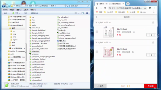The image size is (161, 90).
Task: Delete the 10:59:20 cart item via trash icon
Action: pos(153,22)
